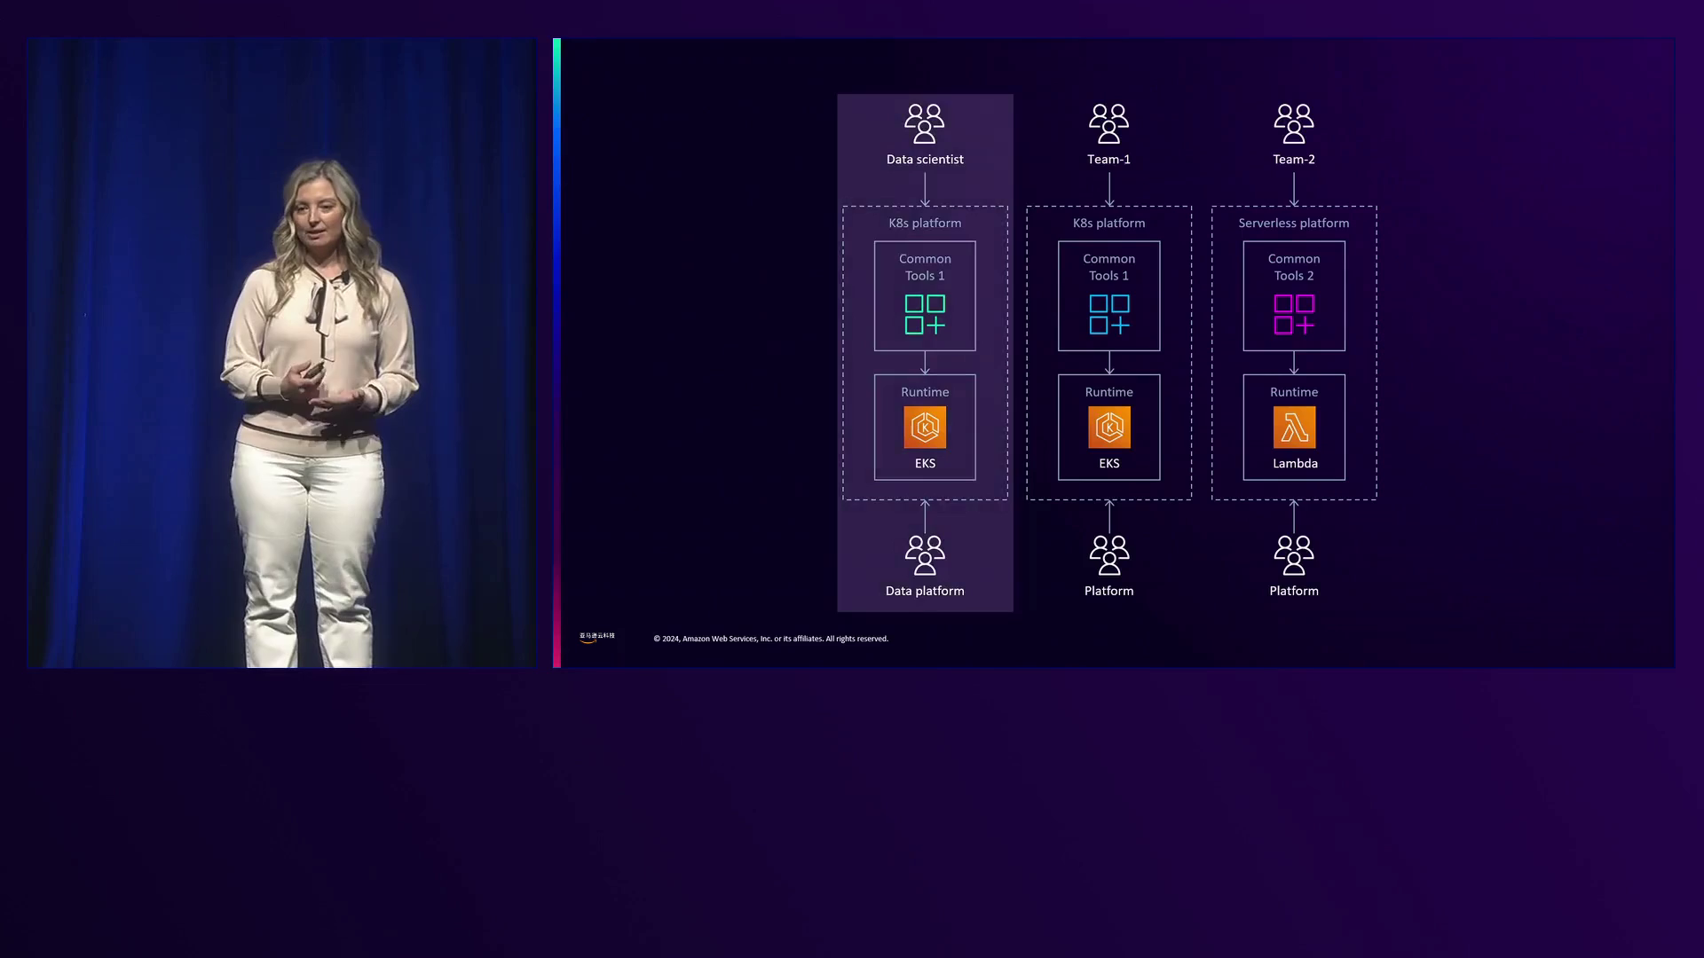Click the orange Lambda runtime icon

1293,427
